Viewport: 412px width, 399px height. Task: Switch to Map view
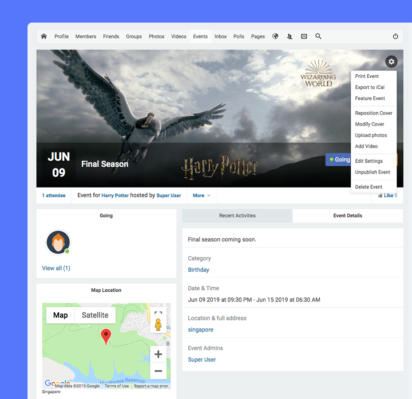click(60, 315)
